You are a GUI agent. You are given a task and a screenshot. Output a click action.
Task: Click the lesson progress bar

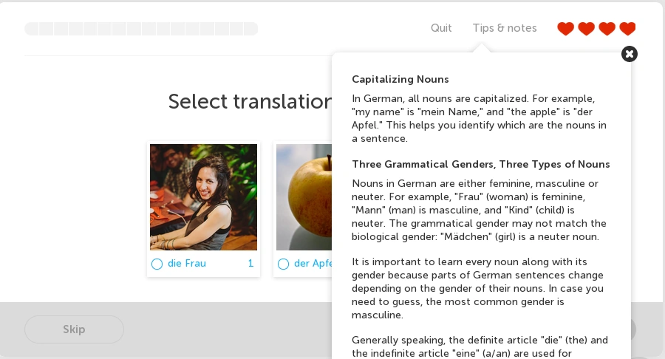tap(141, 29)
